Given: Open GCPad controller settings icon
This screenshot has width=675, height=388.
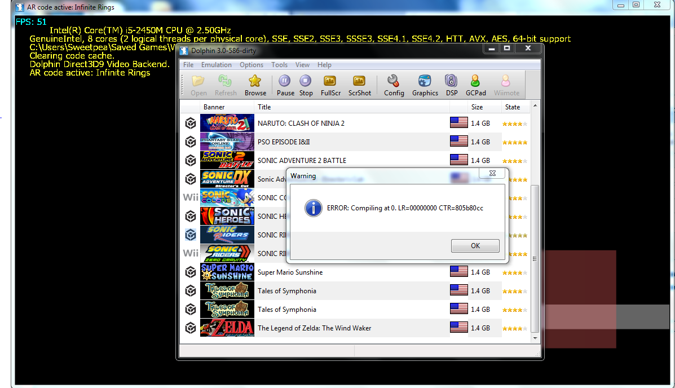Looking at the screenshot, I should 475,81.
